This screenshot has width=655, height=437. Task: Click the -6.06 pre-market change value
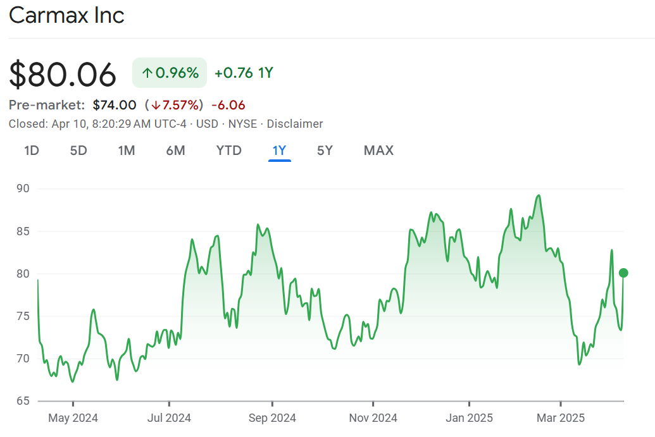pos(228,105)
